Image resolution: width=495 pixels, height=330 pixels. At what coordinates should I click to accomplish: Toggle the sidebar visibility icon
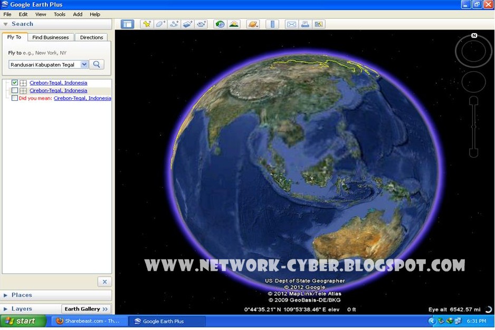[128, 24]
